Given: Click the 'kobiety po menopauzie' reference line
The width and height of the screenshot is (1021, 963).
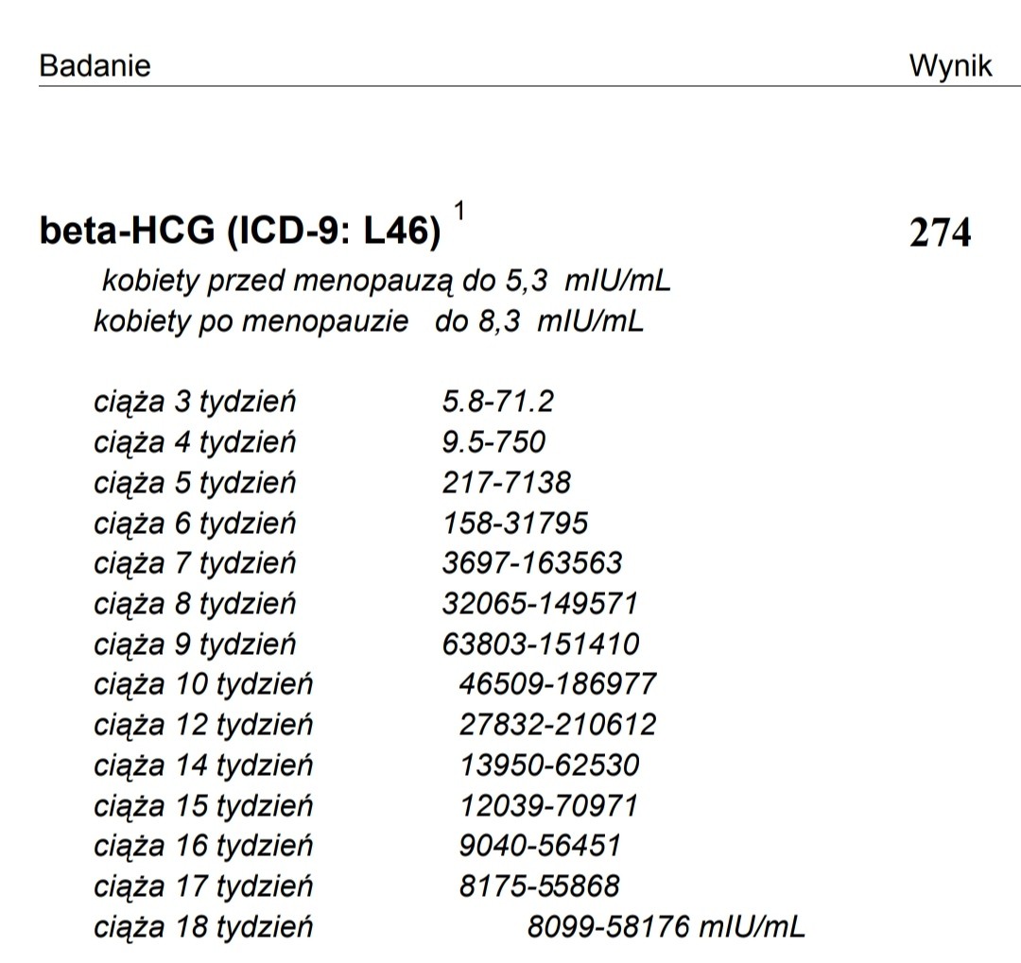Looking at the screenshot, I should pos(369,321).
